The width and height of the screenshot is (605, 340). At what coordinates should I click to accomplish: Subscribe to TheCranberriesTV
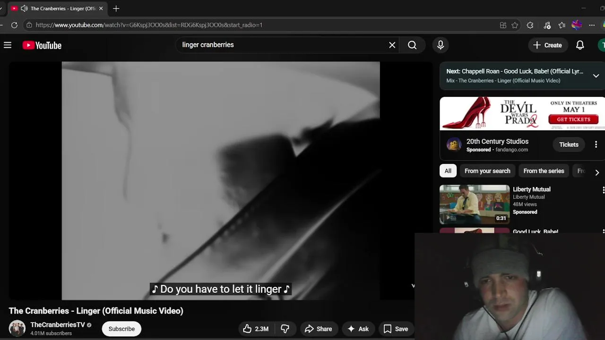[x=121, y=329]
